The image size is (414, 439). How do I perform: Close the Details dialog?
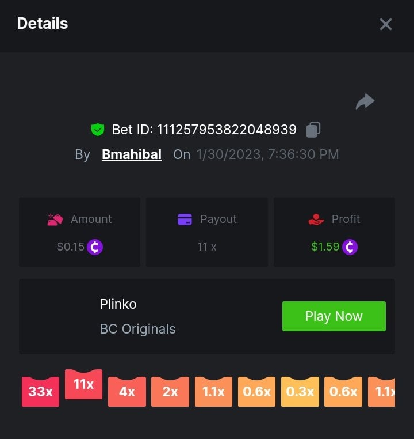[385, 24]
